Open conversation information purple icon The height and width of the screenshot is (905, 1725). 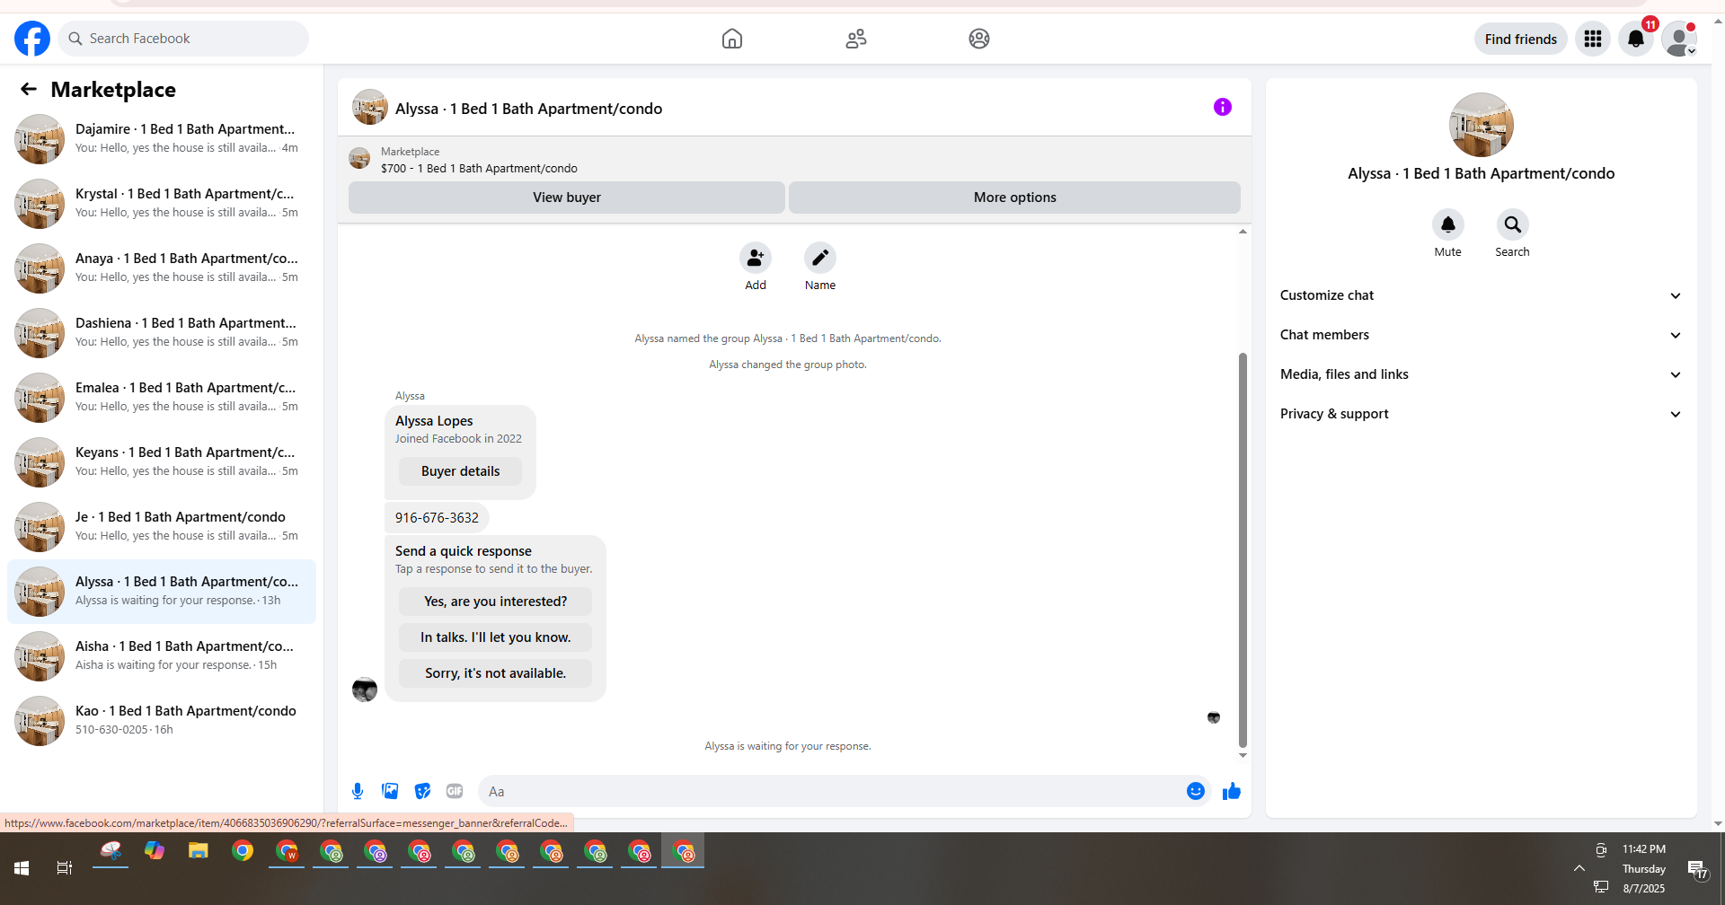(1223, 107)
